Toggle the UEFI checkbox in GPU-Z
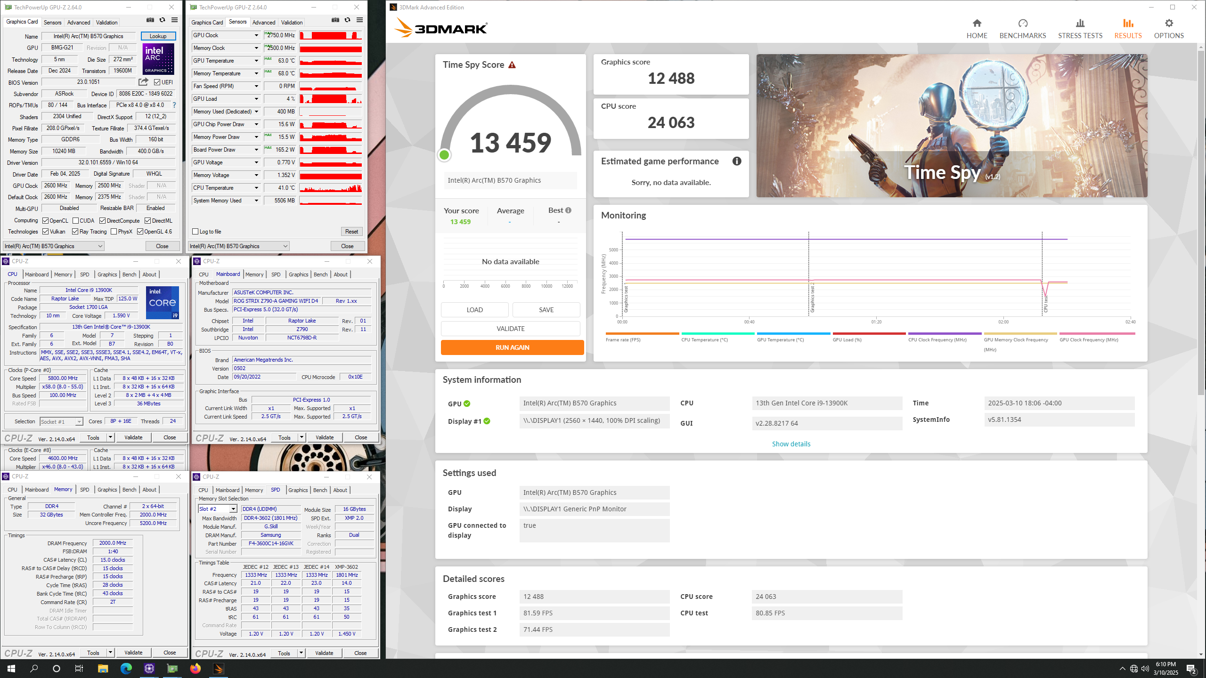 point(157,82)
